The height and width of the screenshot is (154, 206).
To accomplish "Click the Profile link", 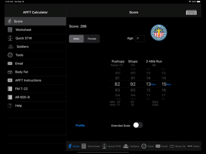I will (x=80, y=125).
